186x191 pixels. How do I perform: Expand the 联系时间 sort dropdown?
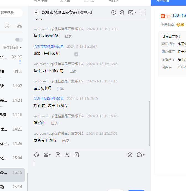pyautogui.click(x=12, y=48)
